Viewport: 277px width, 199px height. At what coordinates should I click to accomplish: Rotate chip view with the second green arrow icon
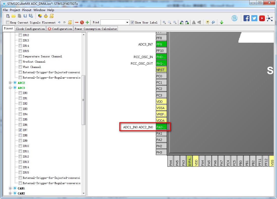[x=187, y=22]
